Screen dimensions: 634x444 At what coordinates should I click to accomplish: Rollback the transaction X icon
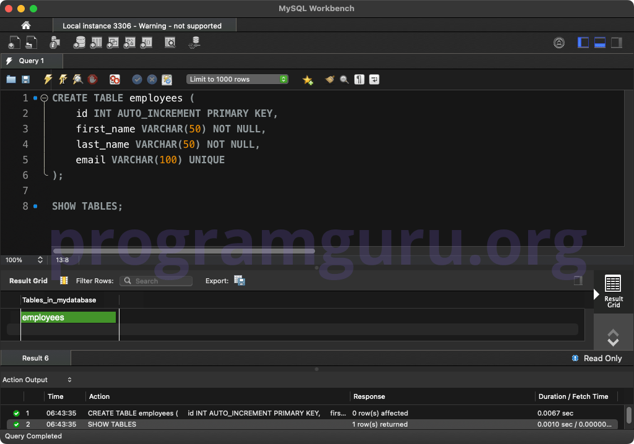tap(152, 79)
